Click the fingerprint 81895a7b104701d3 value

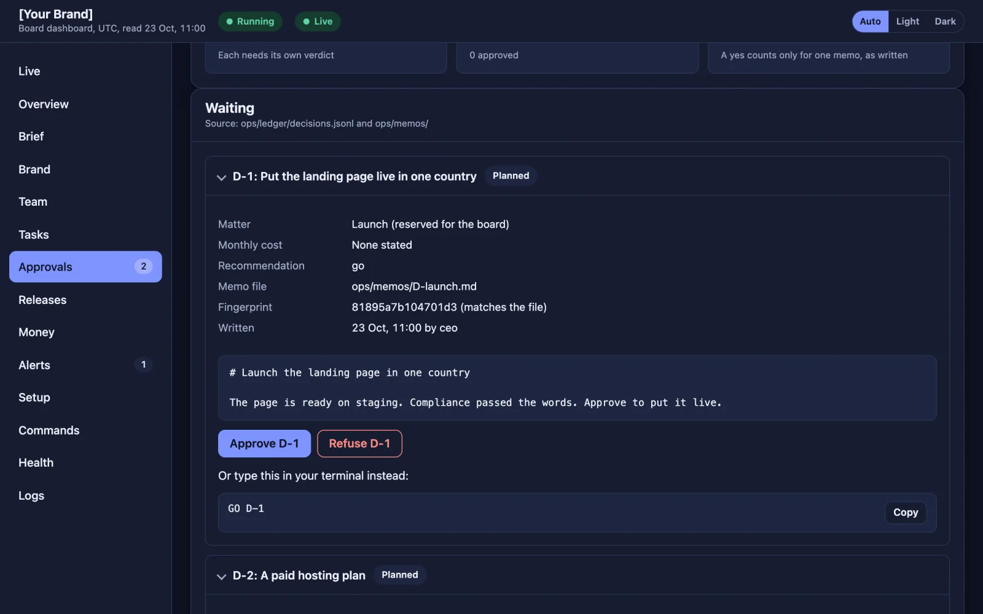pyautogui.click(x=404, y=307)
